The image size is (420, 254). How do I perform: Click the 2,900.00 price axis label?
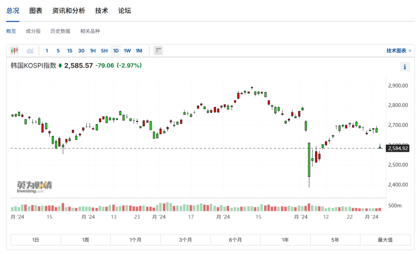coord(398,86)
